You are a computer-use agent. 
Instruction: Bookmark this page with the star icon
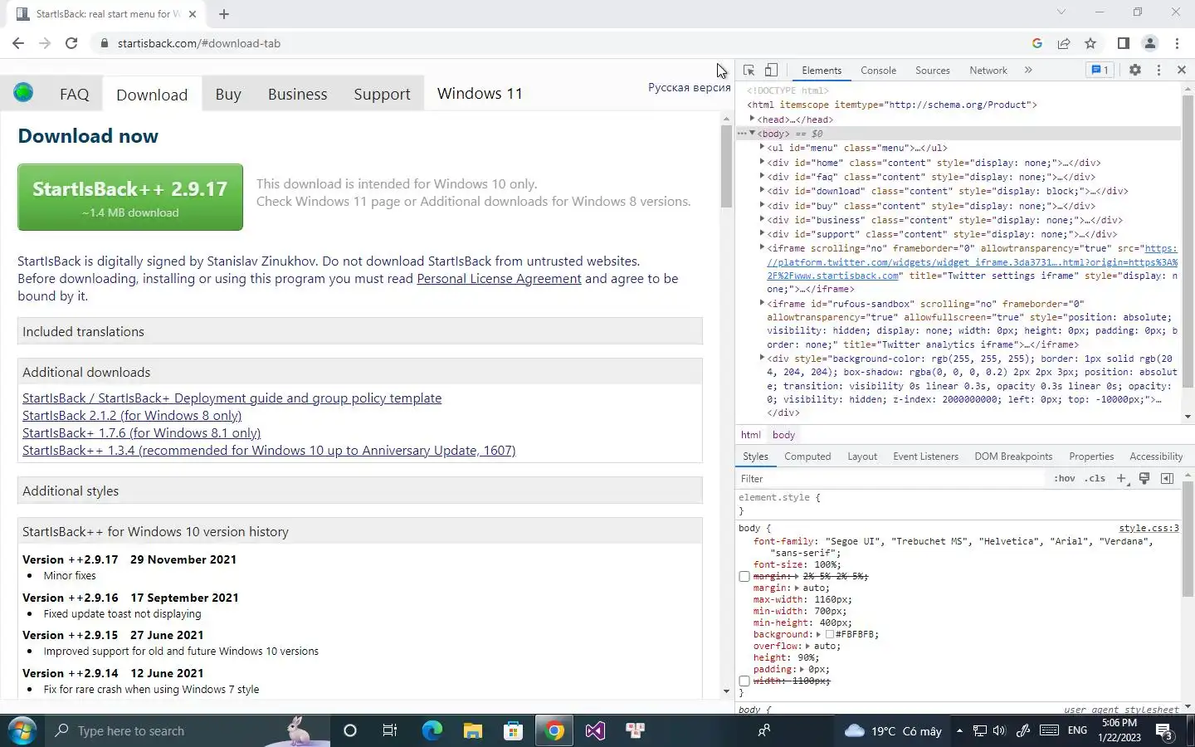click(x=1090, y=43)
